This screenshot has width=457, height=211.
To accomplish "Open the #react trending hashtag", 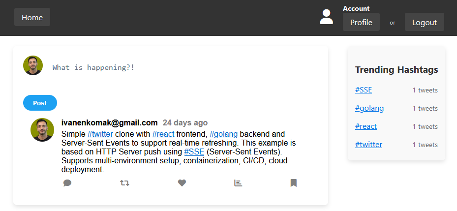I will (366, 126).
